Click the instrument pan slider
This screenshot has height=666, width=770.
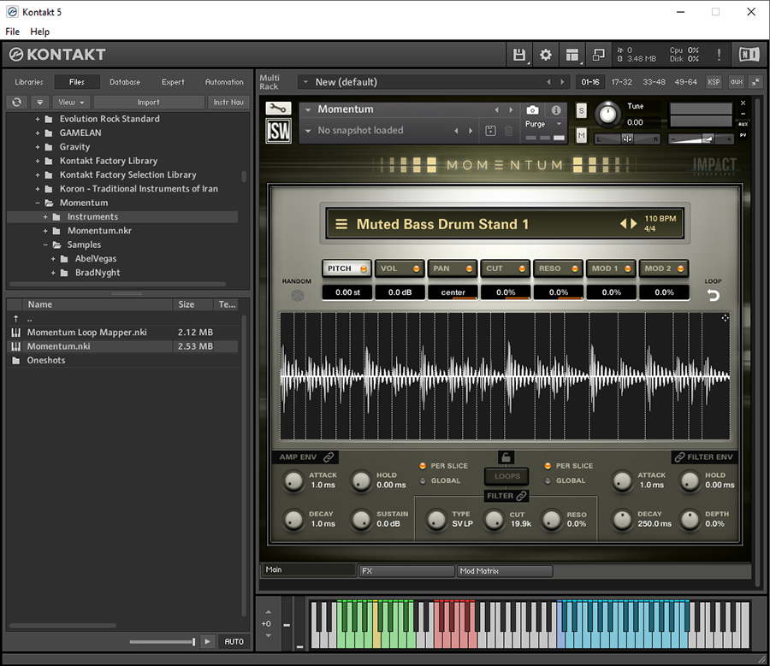click(x=627, y=139)
